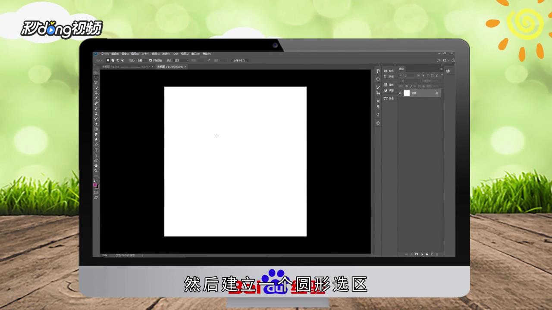Image resolution: width=552 pixels, height=310 pixels.
Task: Open the Layers panel menu
Action: click(442, 69)
